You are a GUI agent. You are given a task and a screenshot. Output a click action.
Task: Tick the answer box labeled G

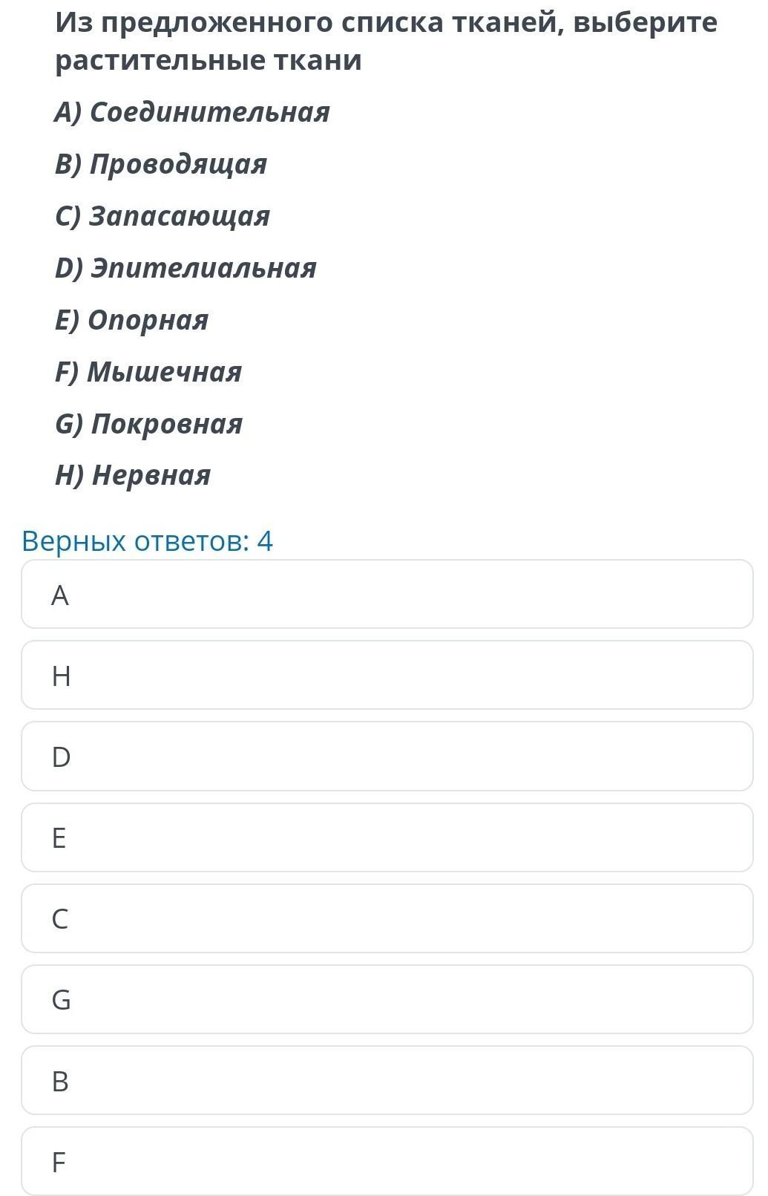click(x=387, y=999)
